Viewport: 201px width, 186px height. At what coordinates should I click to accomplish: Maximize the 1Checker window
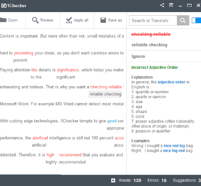[189, 5]
